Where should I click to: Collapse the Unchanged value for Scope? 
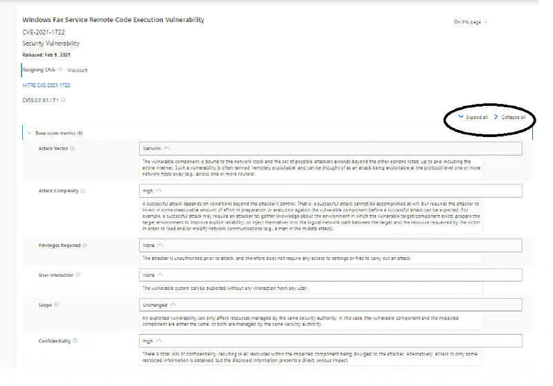(x=172, y=304)
